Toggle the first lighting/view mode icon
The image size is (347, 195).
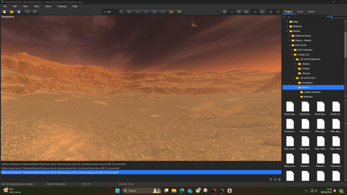pyautogui.click(x=255, y=12)
